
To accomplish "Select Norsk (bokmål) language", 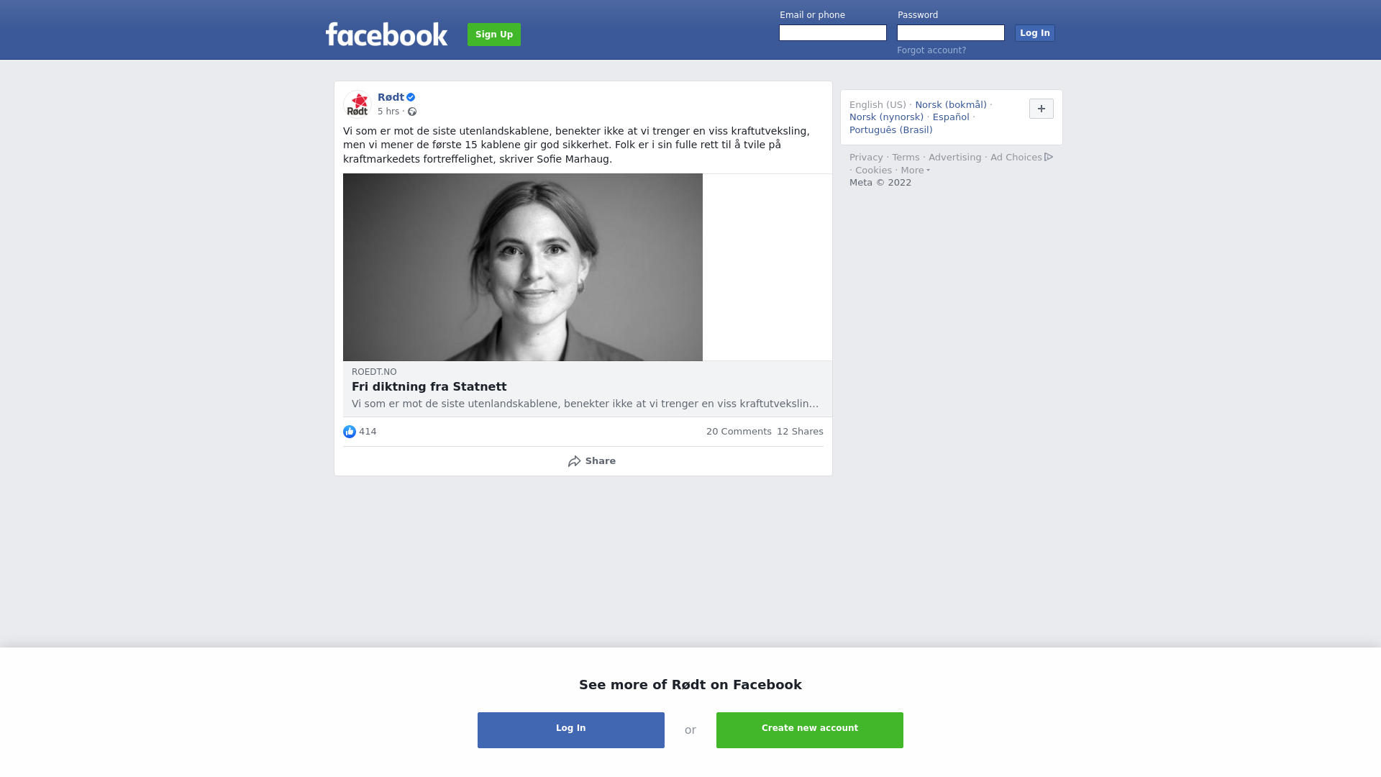I will (x=951, y=105).
